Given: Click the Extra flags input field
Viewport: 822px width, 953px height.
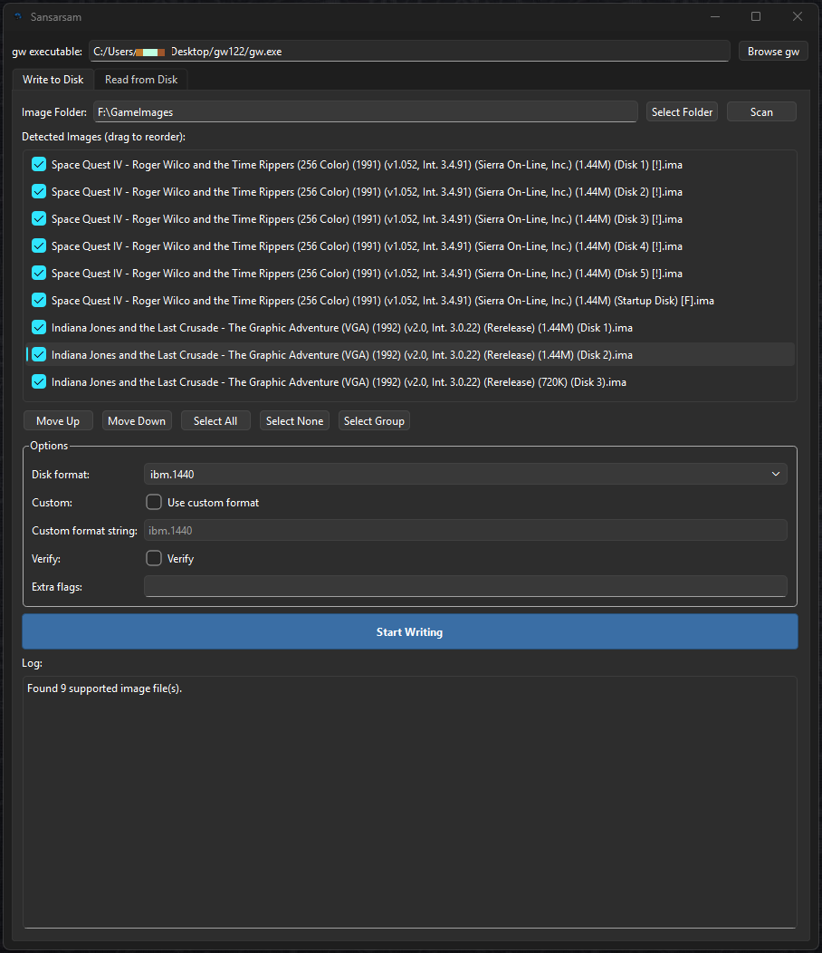Looking at the screenshot, I should point(465,586).
